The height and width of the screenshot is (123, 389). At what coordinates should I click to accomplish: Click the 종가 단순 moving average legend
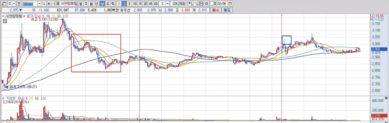pos(34,16)
